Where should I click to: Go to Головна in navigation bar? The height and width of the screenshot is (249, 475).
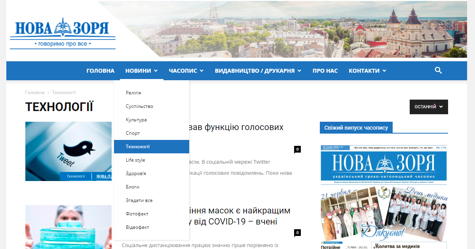click(x=101, y=71)
